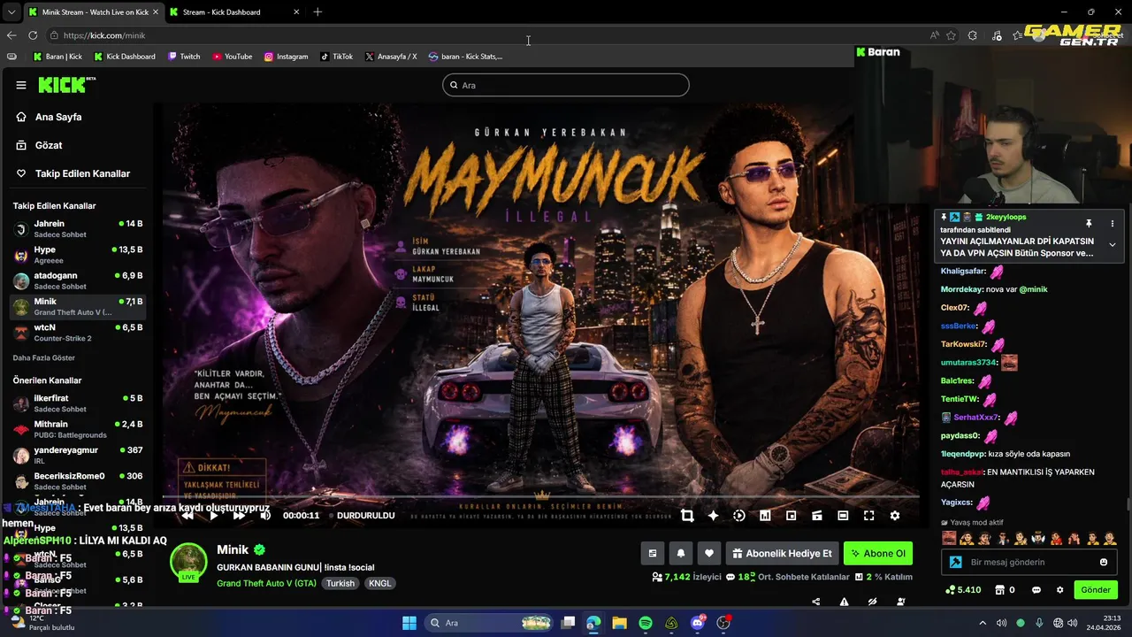Report the stream with warning icon

coord(844,602)
